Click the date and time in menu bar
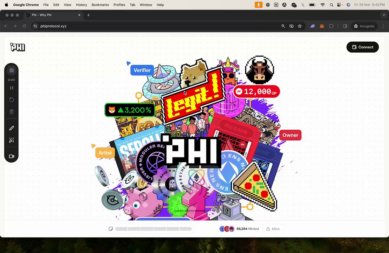389x253 pixels. [370, 5]
